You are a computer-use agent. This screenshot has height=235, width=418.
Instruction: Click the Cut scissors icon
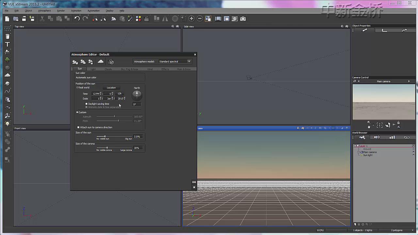coord(42,19)
